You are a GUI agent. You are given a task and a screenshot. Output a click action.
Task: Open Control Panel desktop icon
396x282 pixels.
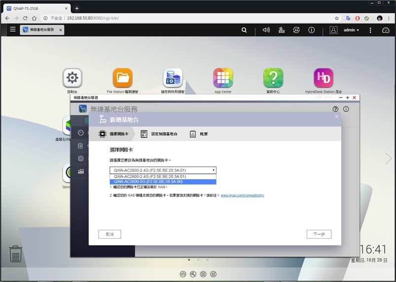[x=72, y=78]
